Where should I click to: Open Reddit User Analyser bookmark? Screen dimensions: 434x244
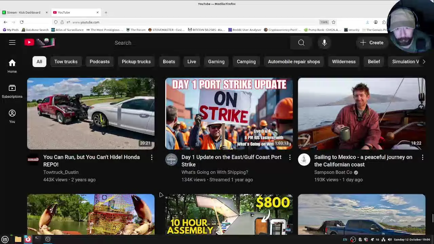[x=244, y=30]
